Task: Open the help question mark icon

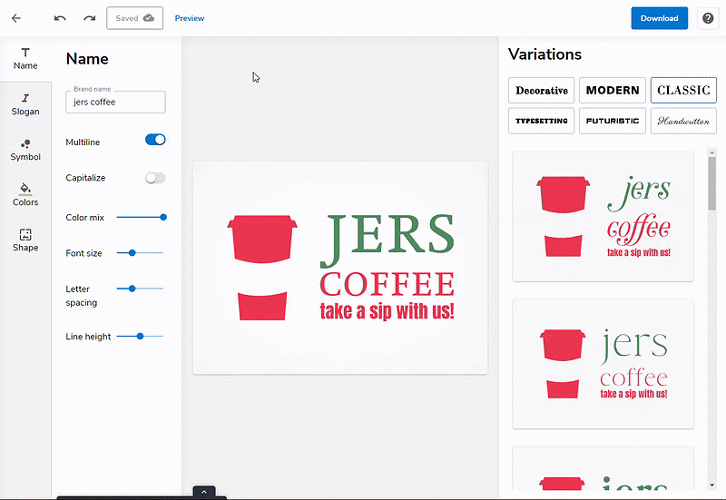Action: pos(708,18)
